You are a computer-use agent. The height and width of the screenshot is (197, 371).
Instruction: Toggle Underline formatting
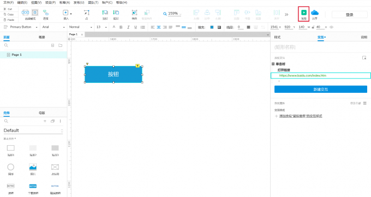click(x=135, y=27)
